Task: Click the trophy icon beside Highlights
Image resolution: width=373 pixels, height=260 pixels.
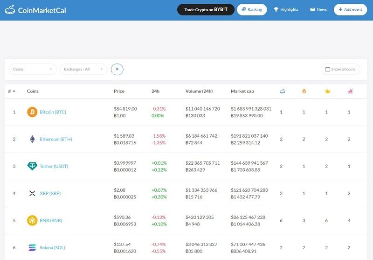Action: click(x=276, y=9)
